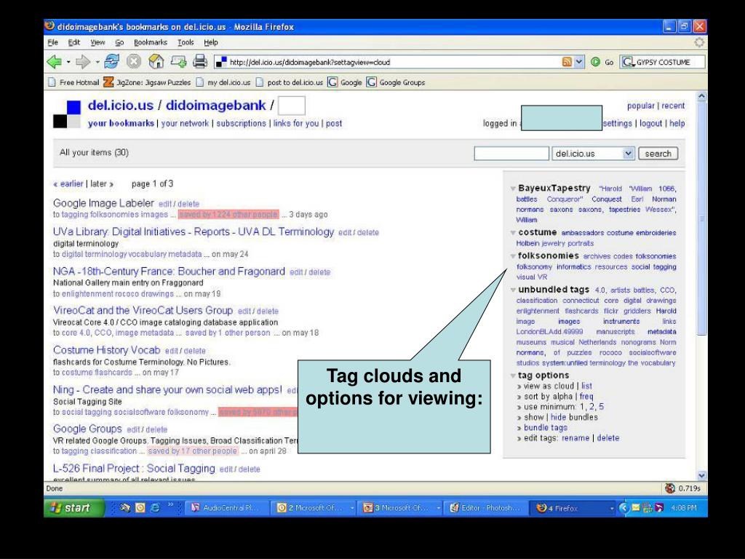The image size is (745, 559).
Task: Sort tags by freq
Action: pyautogui.click(x=586, y=397)
